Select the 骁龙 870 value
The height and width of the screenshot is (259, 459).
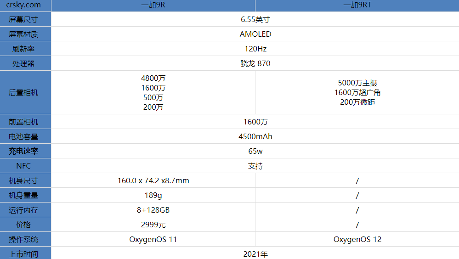(255, 63)
